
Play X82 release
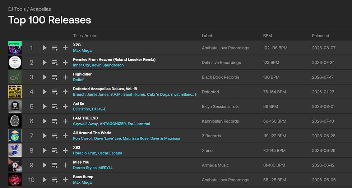pos(45,150)
